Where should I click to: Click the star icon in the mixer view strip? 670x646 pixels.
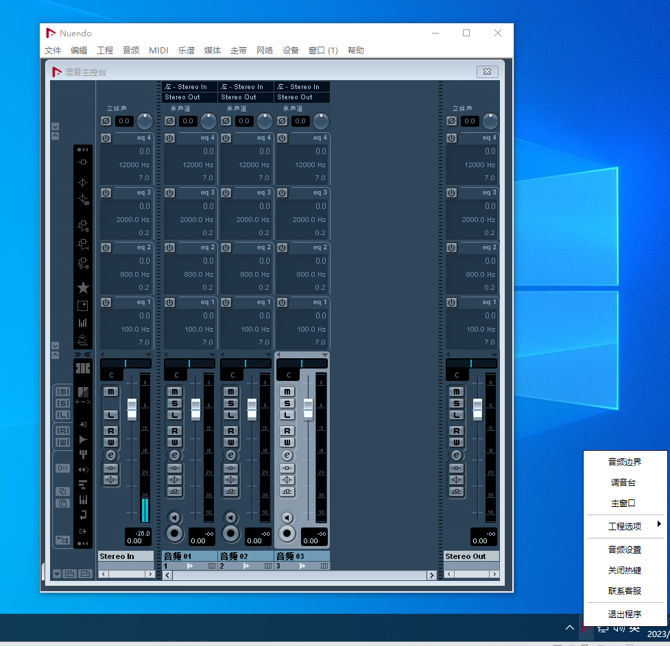click(83, 288)
